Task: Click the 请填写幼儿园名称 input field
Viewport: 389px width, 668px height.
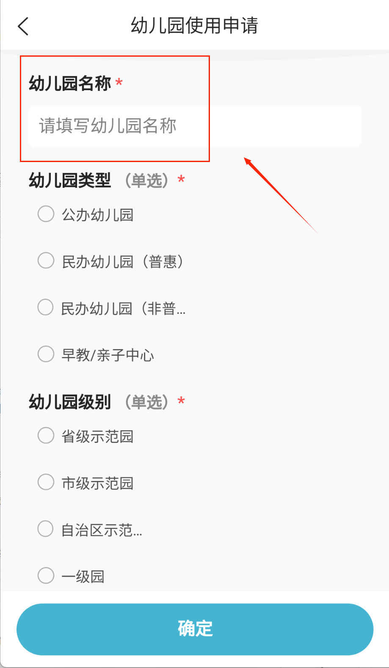Action: [195, 126]
